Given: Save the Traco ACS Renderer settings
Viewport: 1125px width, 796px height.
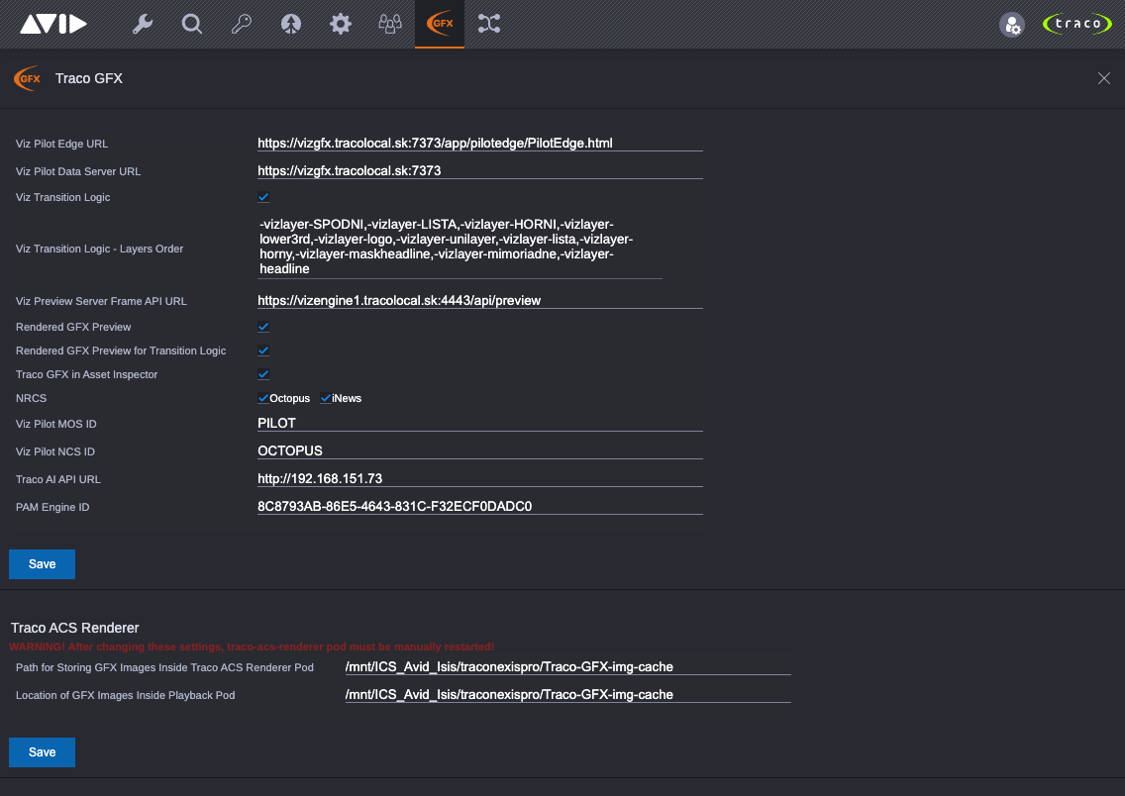Looking at the screenshot, I should pos(42,752).
